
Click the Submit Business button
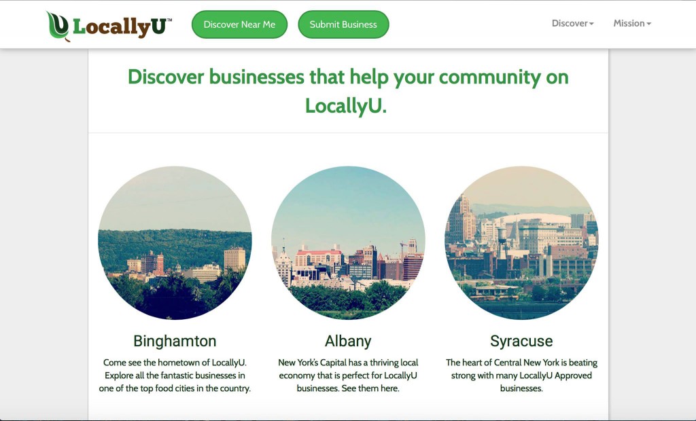[343, 24]
